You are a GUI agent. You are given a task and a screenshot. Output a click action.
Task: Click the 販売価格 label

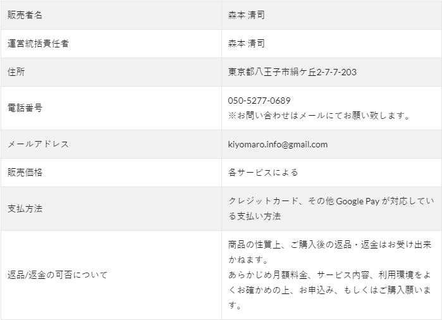25,172
